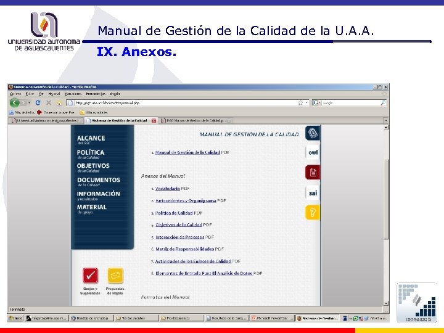Switch to the MGC Manual de Gestión tab
The width and height of the screenshot is (444, 333).
coord(195,121)
